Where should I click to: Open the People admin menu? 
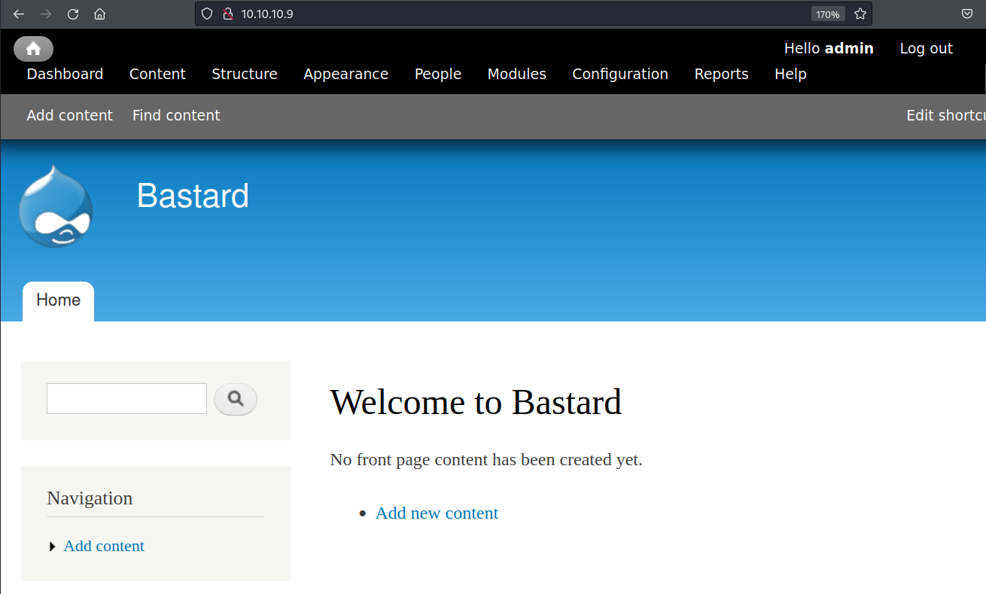(437, 74)
